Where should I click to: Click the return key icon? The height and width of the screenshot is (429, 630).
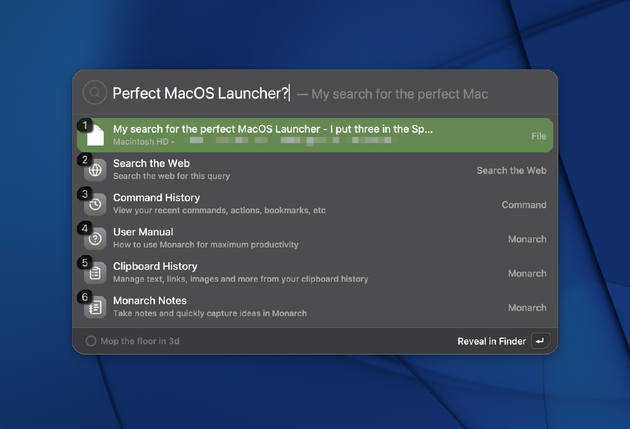(x=540, y=341)
